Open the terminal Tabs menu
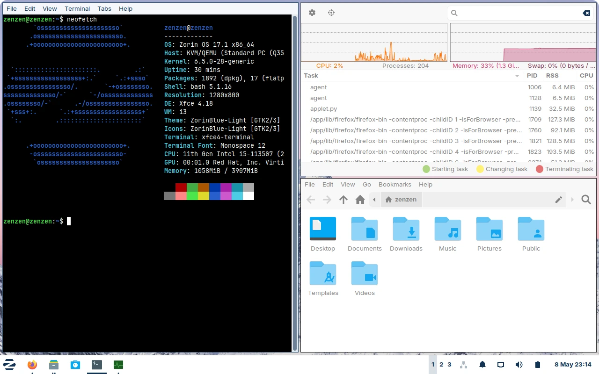Viewport: 599px width, 374px height. click(x=104, y=8)
